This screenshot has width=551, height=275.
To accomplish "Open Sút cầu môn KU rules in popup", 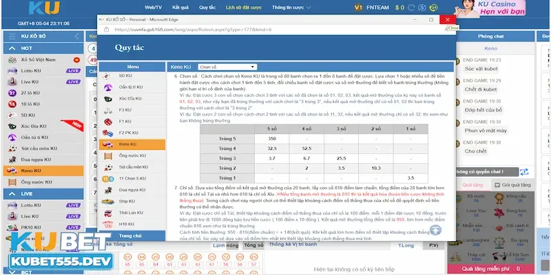I will pyautogui.click(x=132, y=167).
